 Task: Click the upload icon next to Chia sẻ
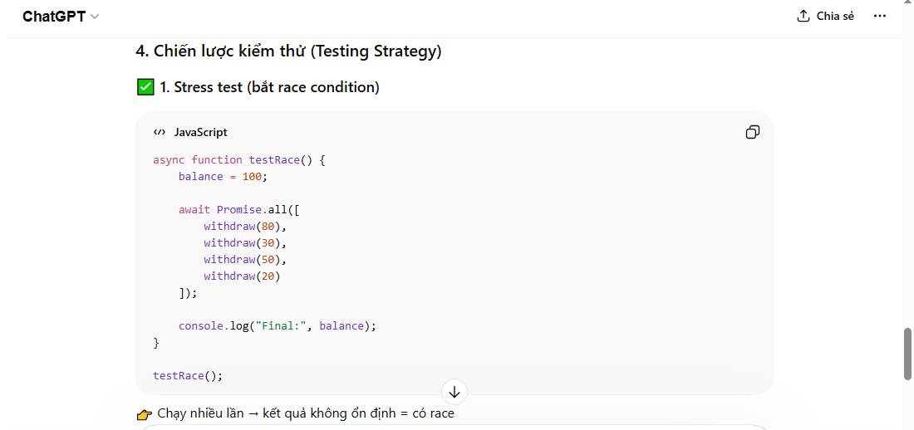(803, 16)
